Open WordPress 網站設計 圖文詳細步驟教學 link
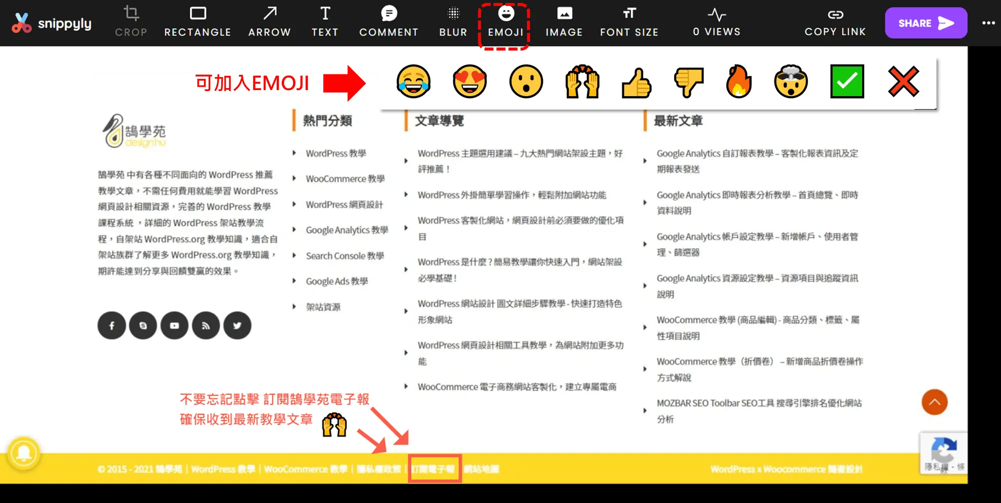The height and width of the screenshot is (503, 1001). 520,311
